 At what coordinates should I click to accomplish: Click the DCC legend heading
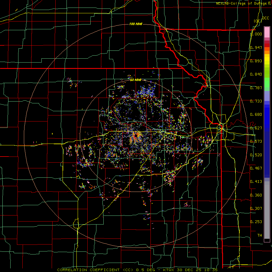pos(265,18)
